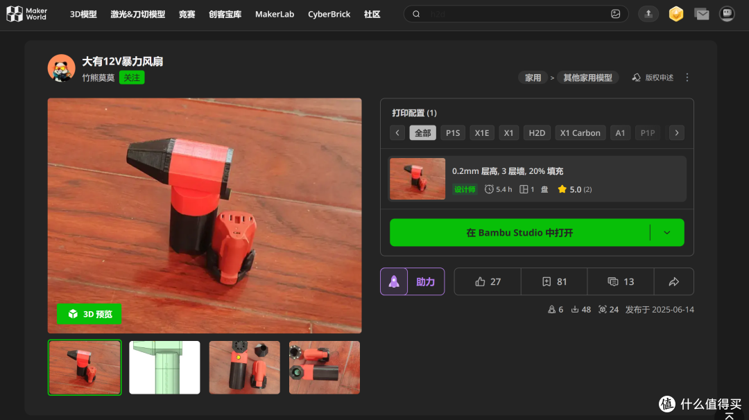The height and width of the screenshot is (420, 749).
Task: Open the gold points hexagon icon
Action: coord(676,14)
